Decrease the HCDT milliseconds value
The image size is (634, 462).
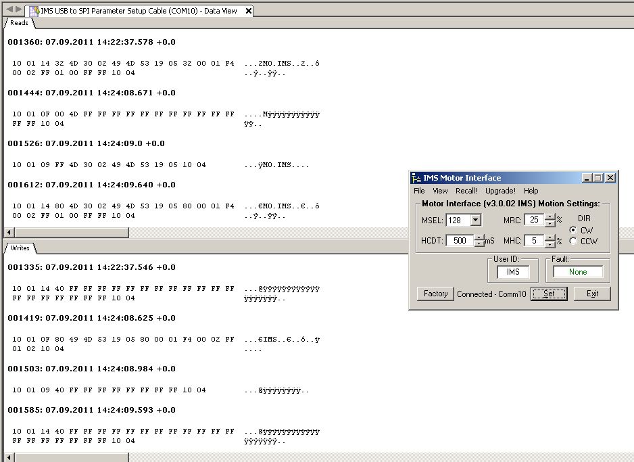click(479, 244)
